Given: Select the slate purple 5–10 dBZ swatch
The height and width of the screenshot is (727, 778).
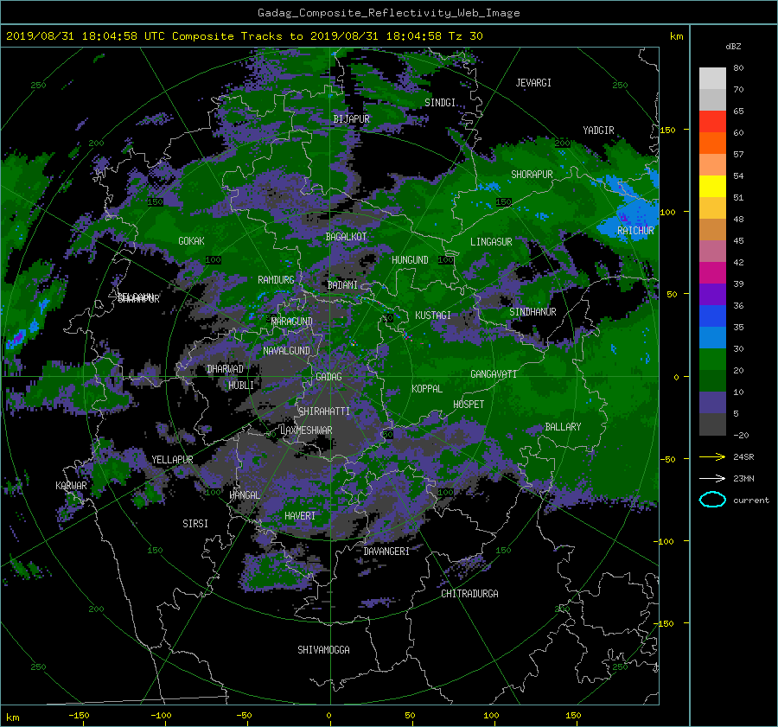Looking at the screenshot, I should [712, 403].
